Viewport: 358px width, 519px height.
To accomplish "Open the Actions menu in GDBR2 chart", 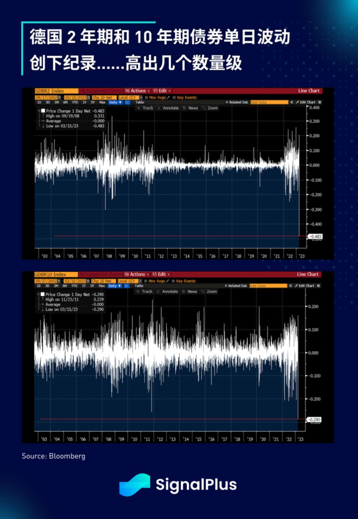I will [x=138, y=91].
